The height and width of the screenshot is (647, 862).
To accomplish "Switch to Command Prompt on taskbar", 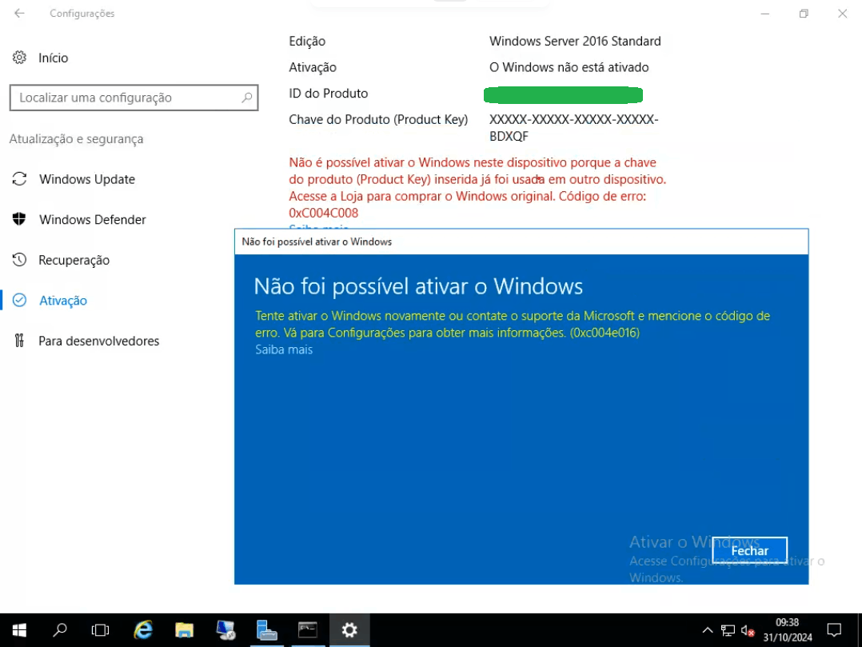I will [x=308, y=630].
